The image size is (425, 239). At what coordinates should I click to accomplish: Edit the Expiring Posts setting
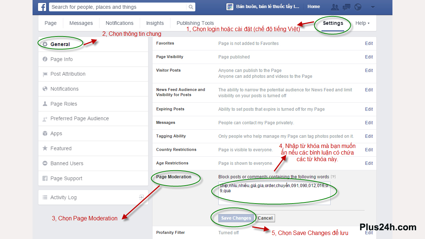369,109
